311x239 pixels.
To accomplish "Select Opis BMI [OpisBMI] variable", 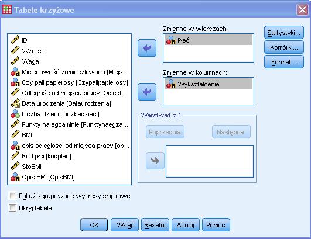I will click(x=70, y=177).
